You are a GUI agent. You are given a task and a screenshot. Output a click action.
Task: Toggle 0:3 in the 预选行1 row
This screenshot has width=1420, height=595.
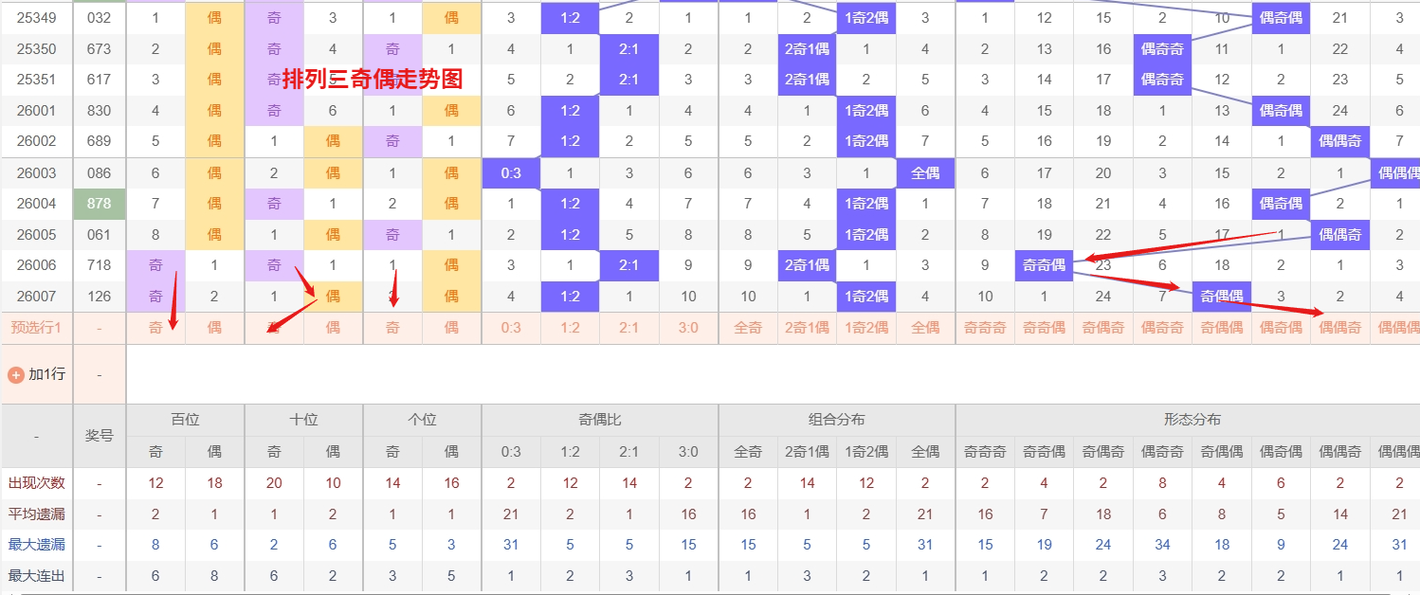tap(511, 328)
